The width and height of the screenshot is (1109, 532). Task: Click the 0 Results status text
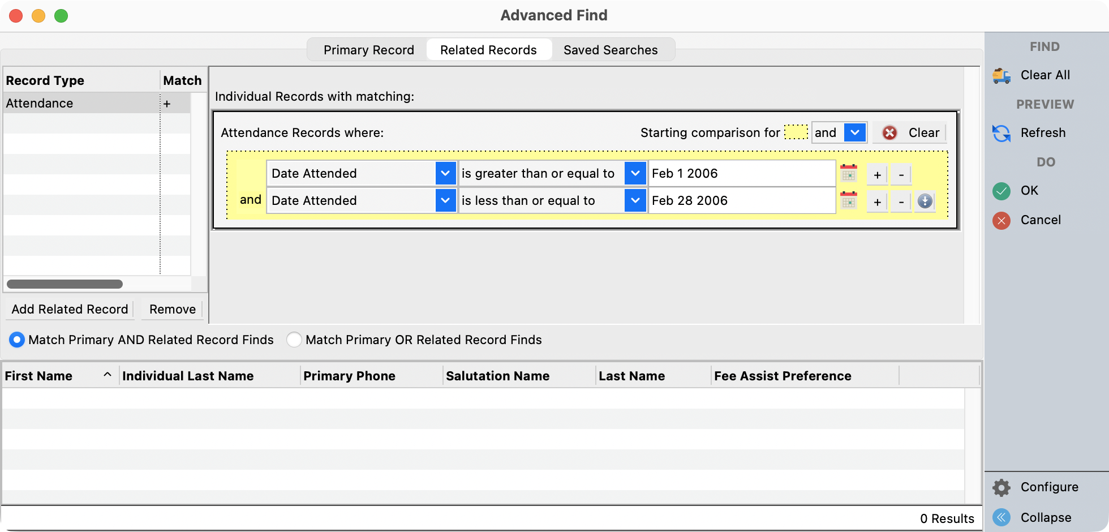(x=947, y=518)
